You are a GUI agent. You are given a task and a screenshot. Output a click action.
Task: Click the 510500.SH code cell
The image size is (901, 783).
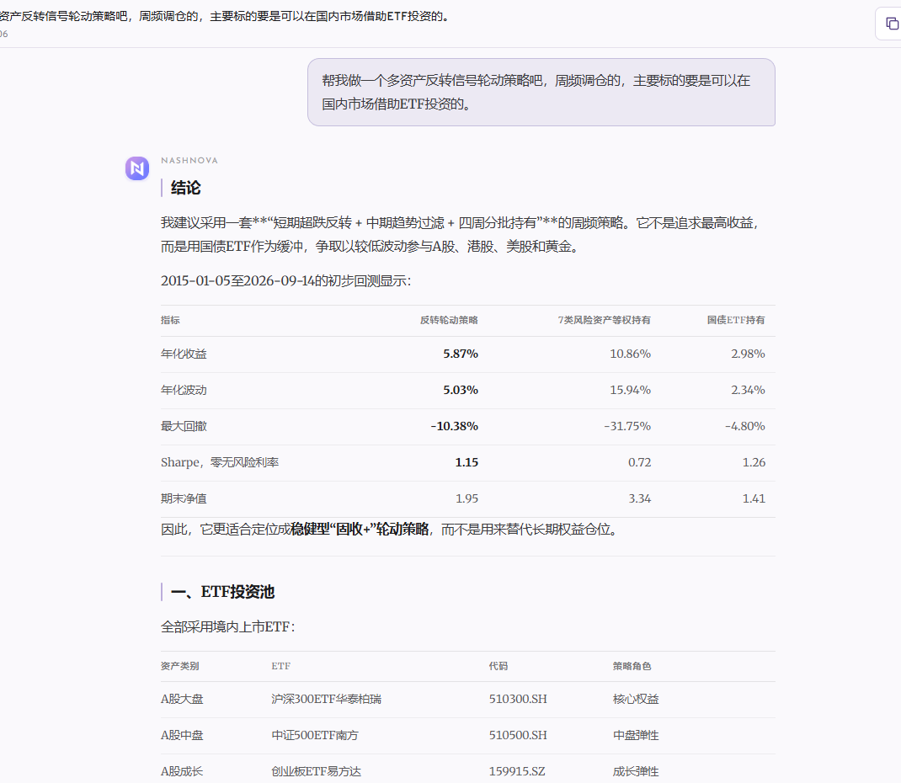click(518, 735)
